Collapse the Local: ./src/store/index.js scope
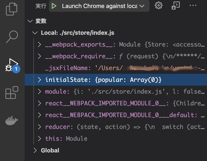Image resolution: width=207 pixels, height=161 pixels. 35,33
